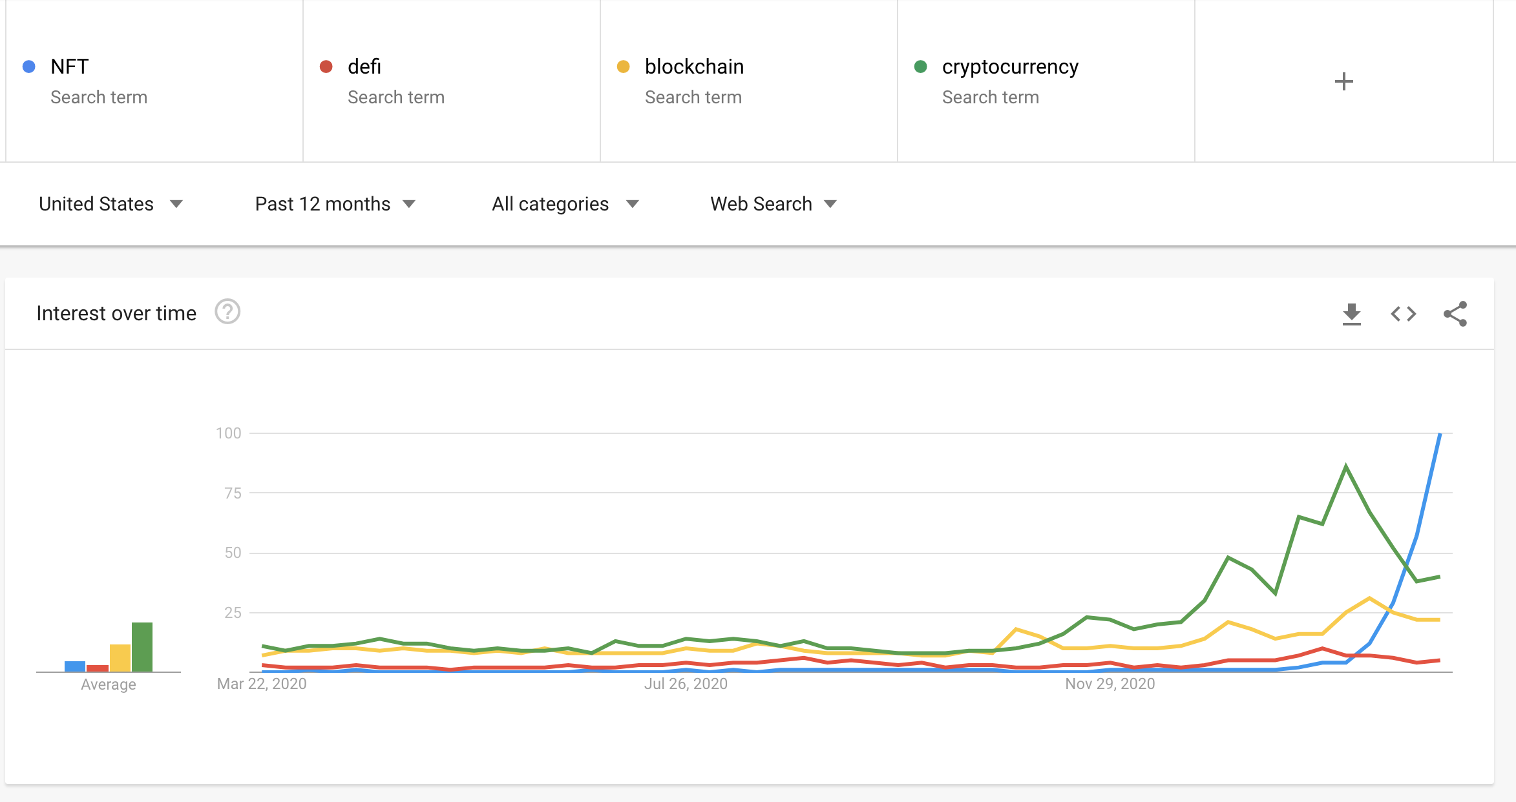The image size is (1516, 802).
Task: Open the embed code icon
Action: 1403,314
